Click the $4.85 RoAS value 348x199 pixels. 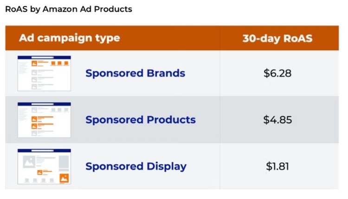tap(277, 120)
